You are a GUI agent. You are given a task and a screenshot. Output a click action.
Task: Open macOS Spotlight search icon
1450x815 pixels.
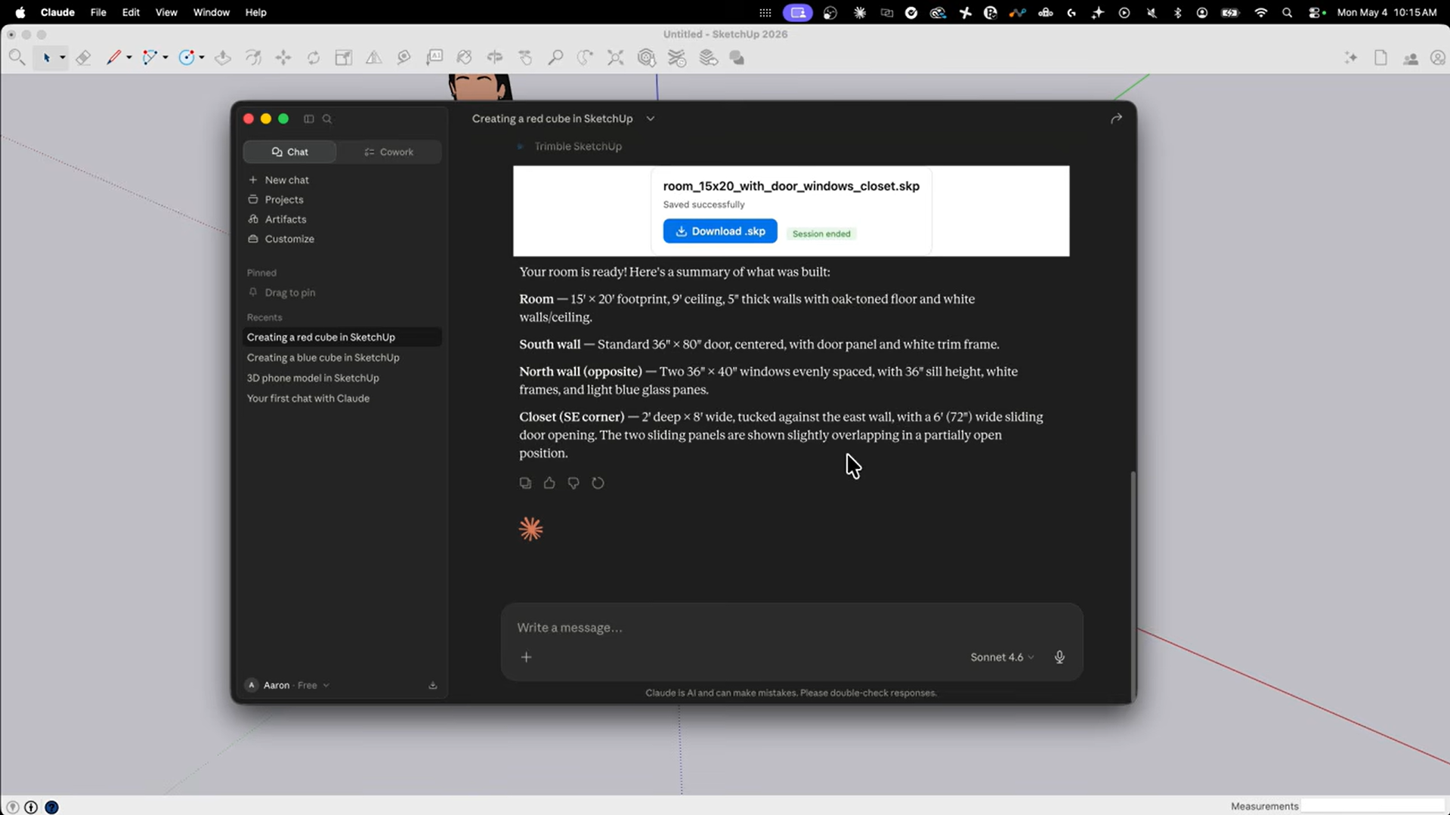coord(1288,12)
